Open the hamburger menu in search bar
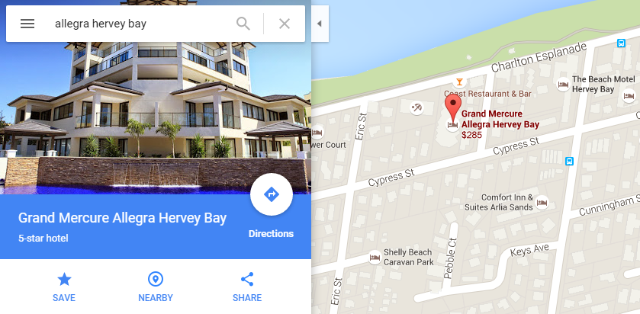 [x=27, y=24]
